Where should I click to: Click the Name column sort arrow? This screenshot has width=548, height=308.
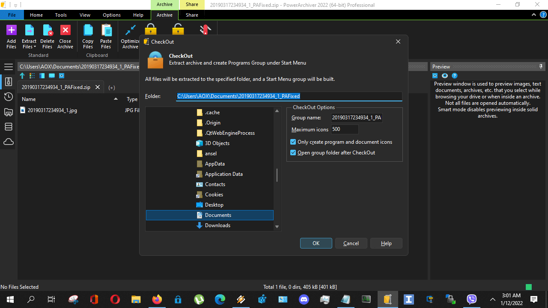[116, 99]
